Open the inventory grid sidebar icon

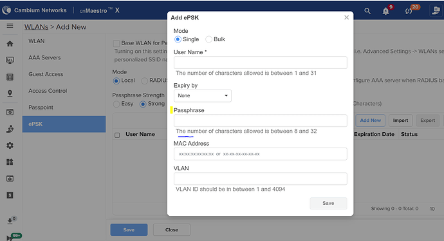tap(10, 77)
